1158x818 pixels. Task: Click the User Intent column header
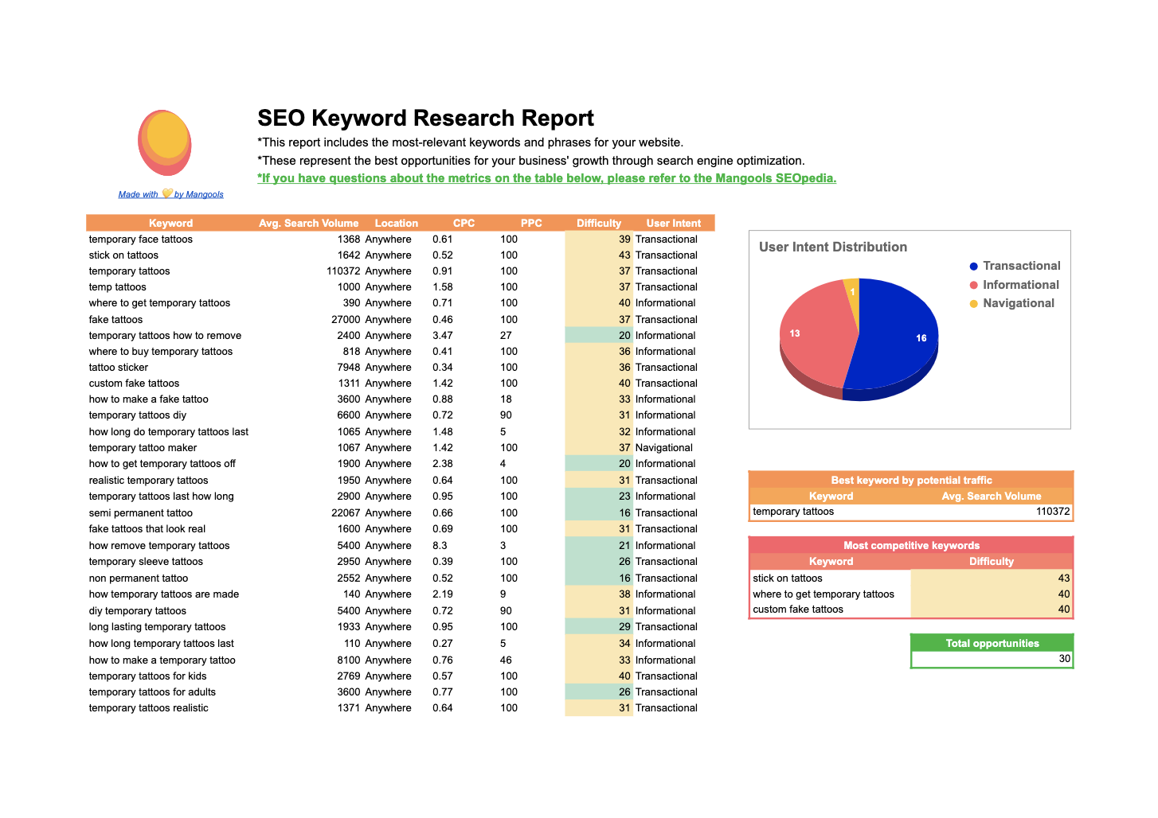click(x=674, y=224)
